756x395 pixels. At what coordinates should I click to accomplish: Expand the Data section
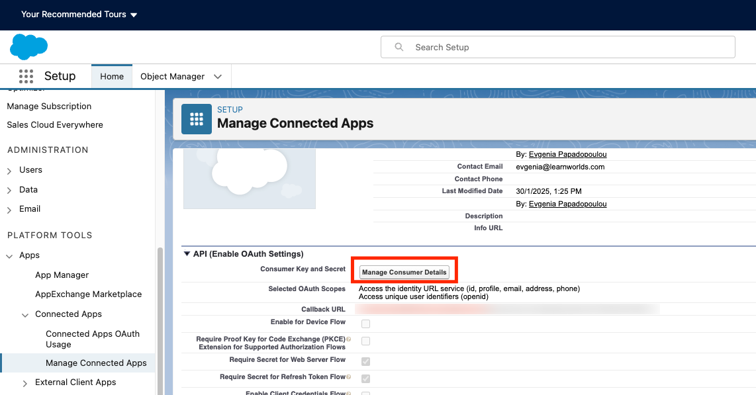(x=9, y=191)
